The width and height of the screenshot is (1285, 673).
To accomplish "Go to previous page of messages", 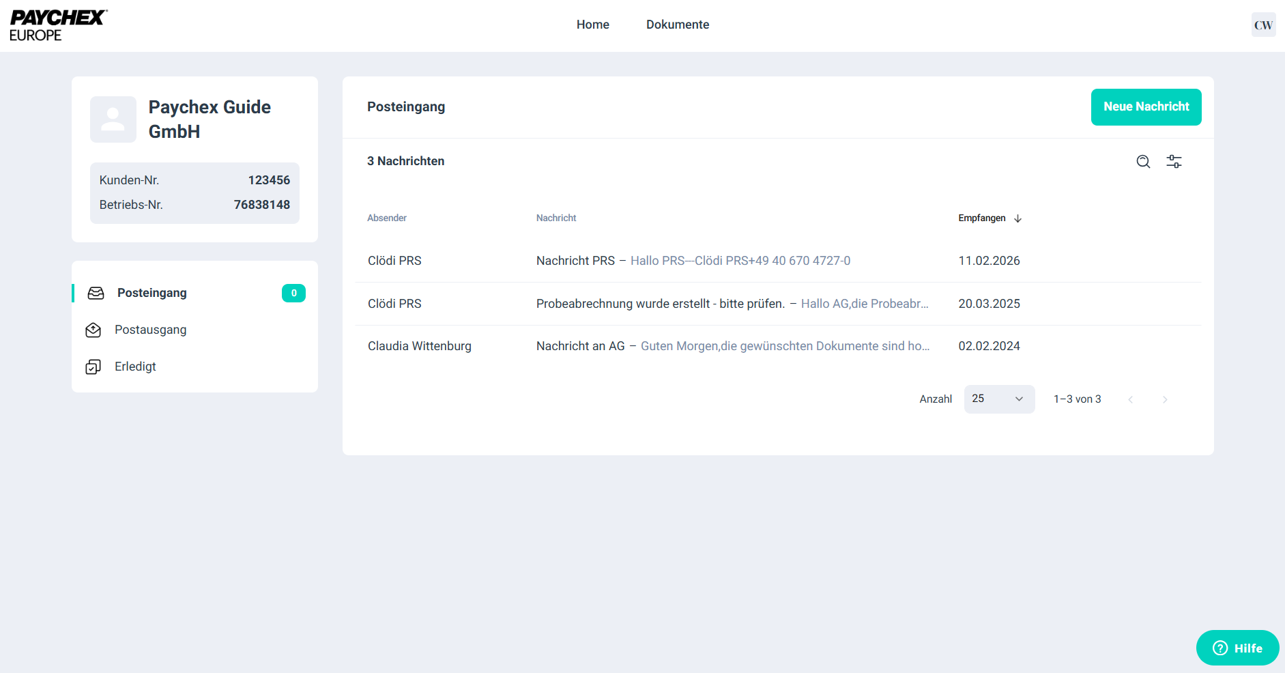I will 1131,399.
